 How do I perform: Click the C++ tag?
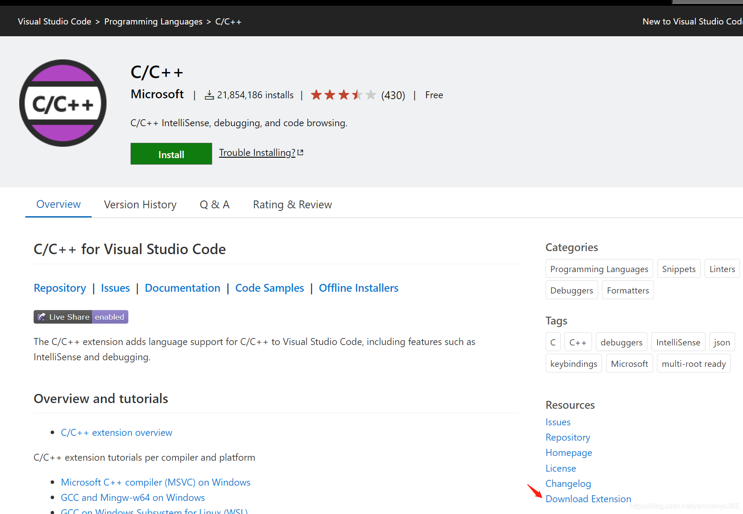pyautogui.click(x=578, y=342)
